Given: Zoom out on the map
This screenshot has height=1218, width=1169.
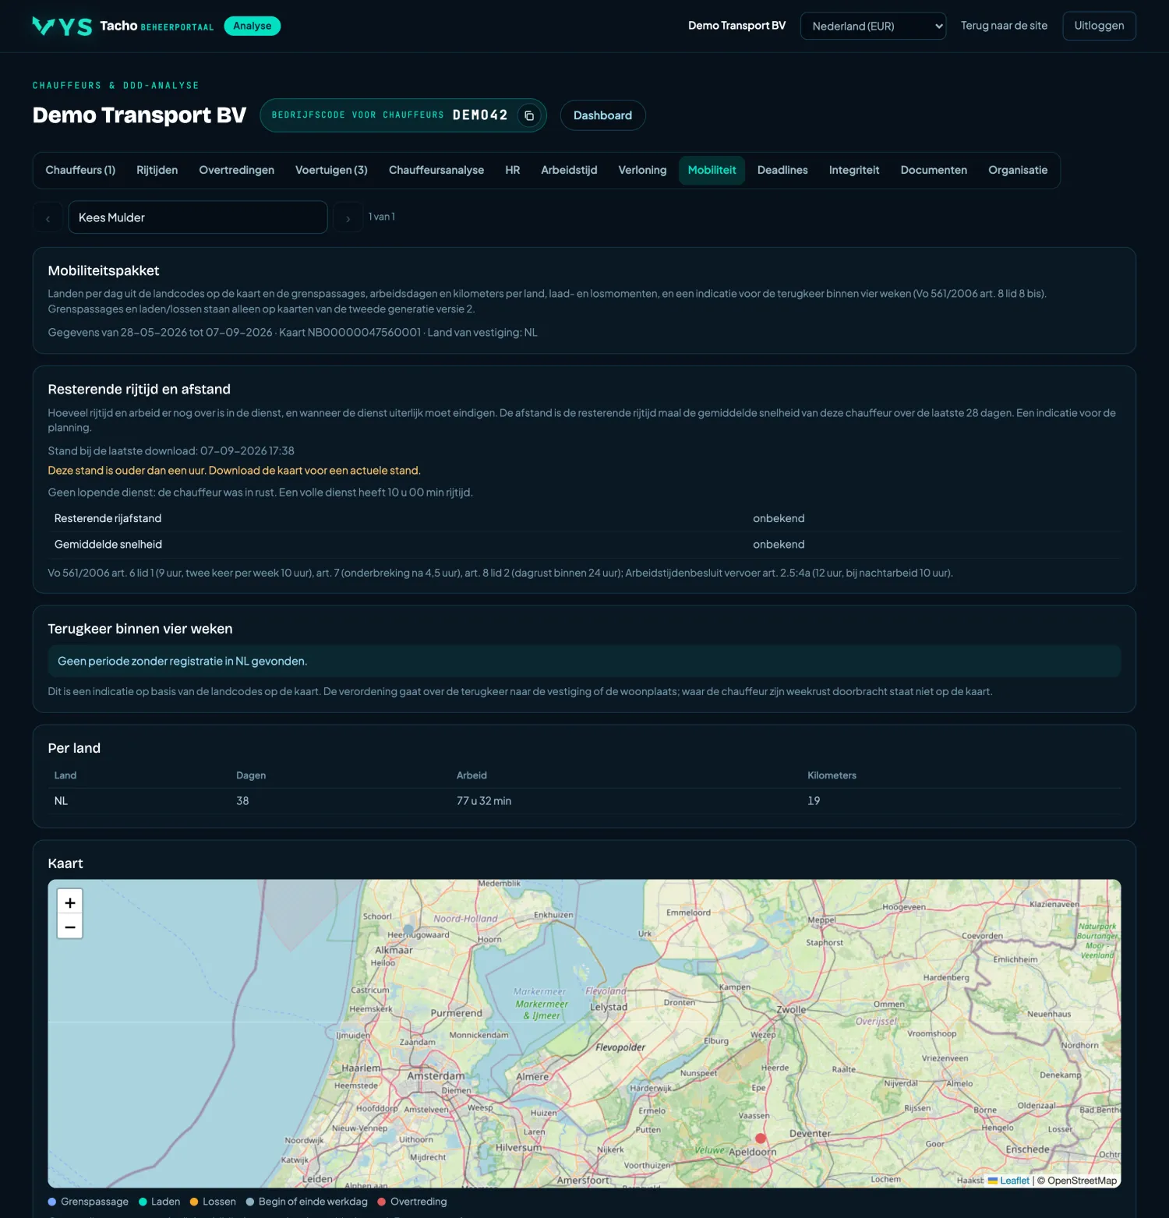Looking at the screenshot, I should point(70,927).
